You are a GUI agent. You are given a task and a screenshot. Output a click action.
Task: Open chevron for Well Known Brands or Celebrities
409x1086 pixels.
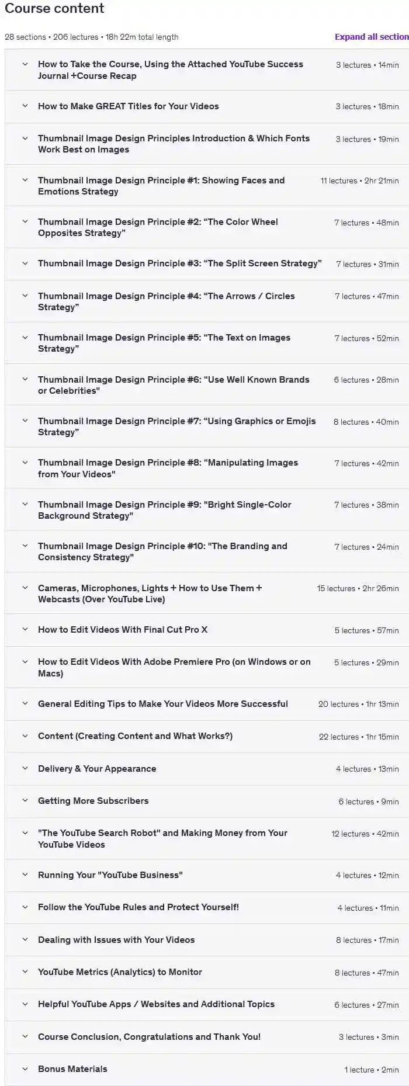tap(25, 380)
